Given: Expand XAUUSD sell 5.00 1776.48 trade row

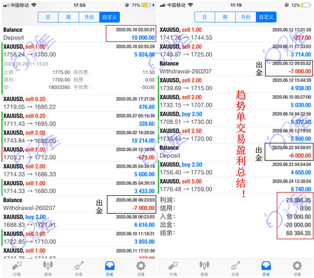Looking at the screenshot, I should (235, 186).
